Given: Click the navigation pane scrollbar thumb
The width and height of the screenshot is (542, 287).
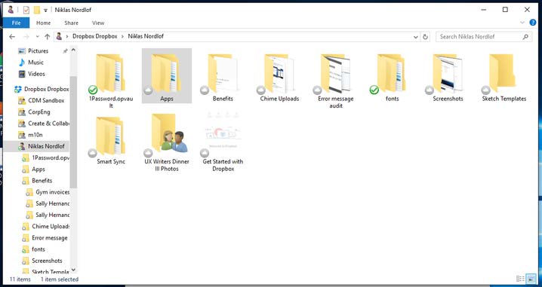Looking at the screenshot, I should click(x=73, y=132).
